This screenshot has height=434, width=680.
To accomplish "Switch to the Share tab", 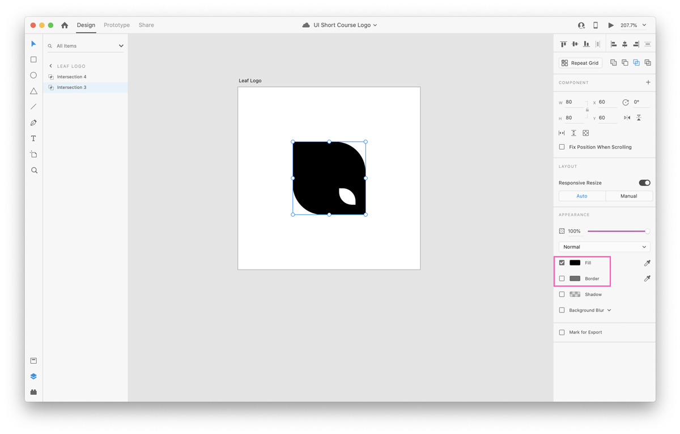I will (146, 25).
